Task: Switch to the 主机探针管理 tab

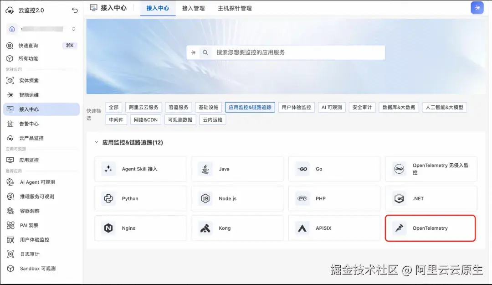Action: coord(235,9)
